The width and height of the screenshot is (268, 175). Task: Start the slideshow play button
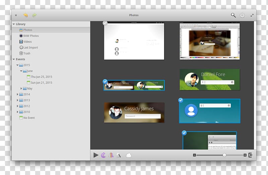pyautogui.click(x=96, y=155)
